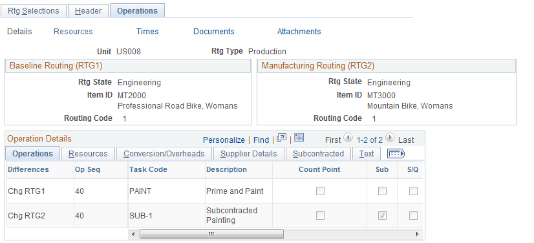Select Operations grid tab in Operation Details
The width and height of the screenshot is (534, 243).
click(33, 154)
